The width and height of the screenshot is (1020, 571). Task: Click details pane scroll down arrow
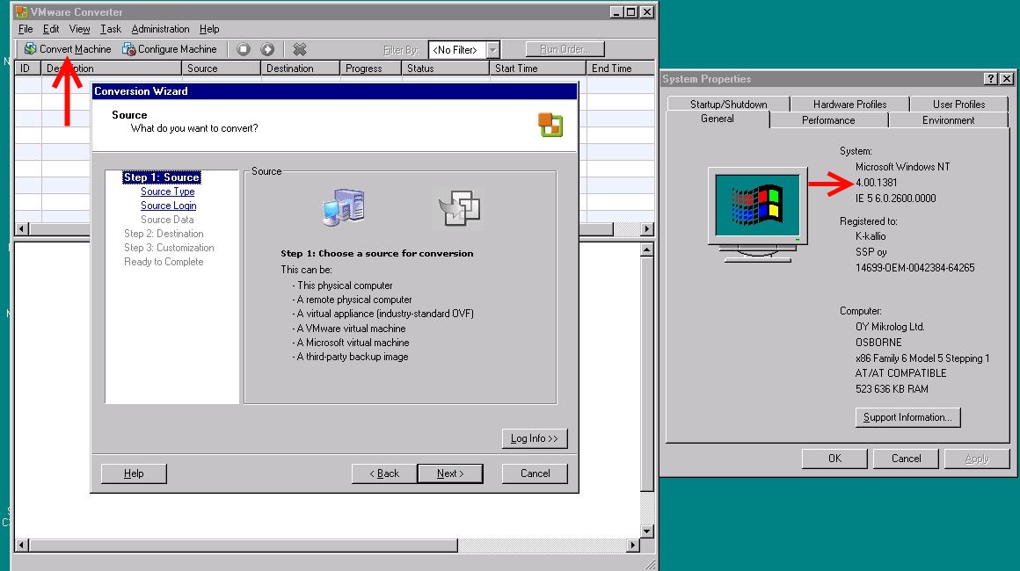646,531
